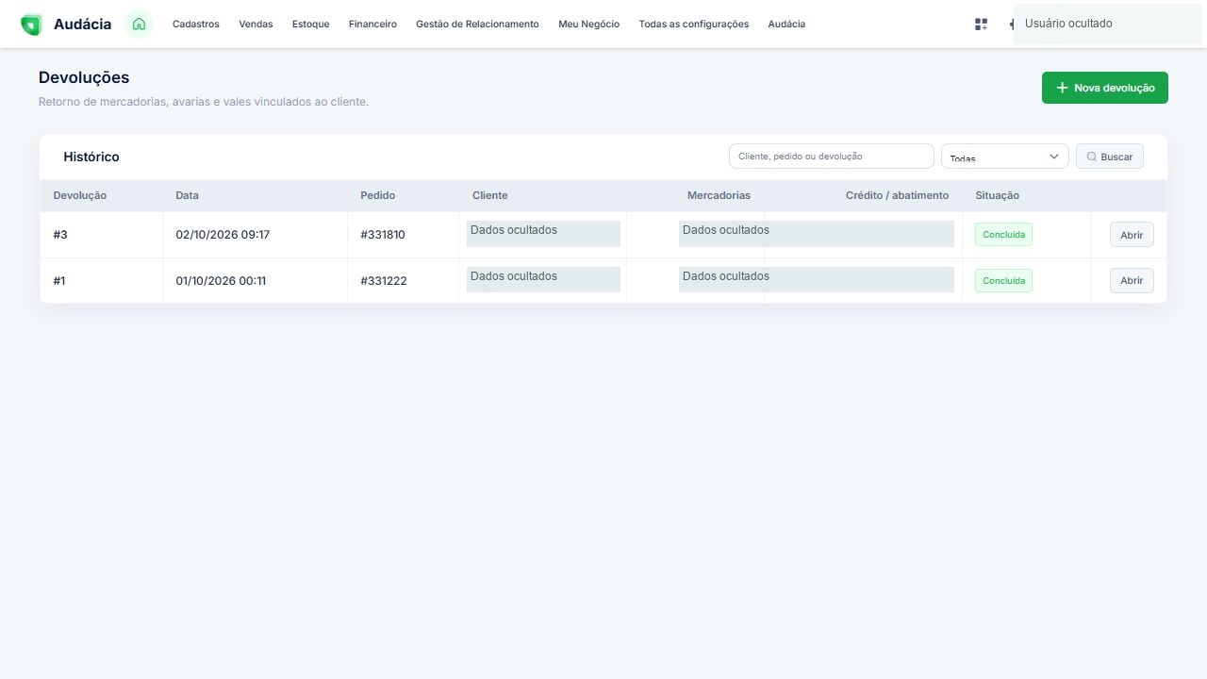Click the Histórico section title
Viewport: 1207px width, 679px height.
(91, 157)
